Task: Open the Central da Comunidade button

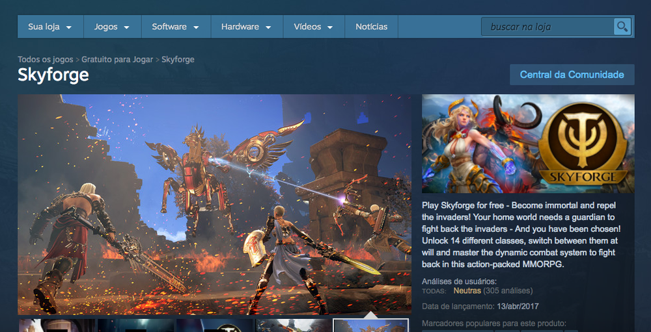Action: click(x=572, y=75)
